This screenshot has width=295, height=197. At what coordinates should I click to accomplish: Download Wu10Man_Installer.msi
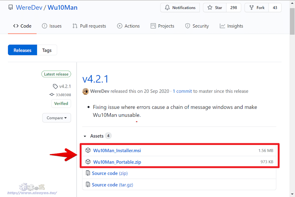click(117, 150)
